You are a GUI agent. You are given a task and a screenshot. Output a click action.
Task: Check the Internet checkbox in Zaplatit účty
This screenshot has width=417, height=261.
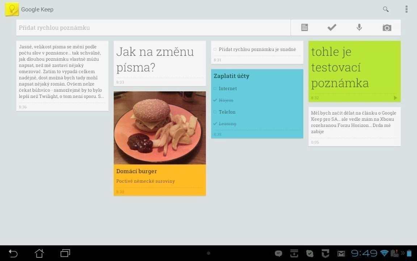click(215, 88)
